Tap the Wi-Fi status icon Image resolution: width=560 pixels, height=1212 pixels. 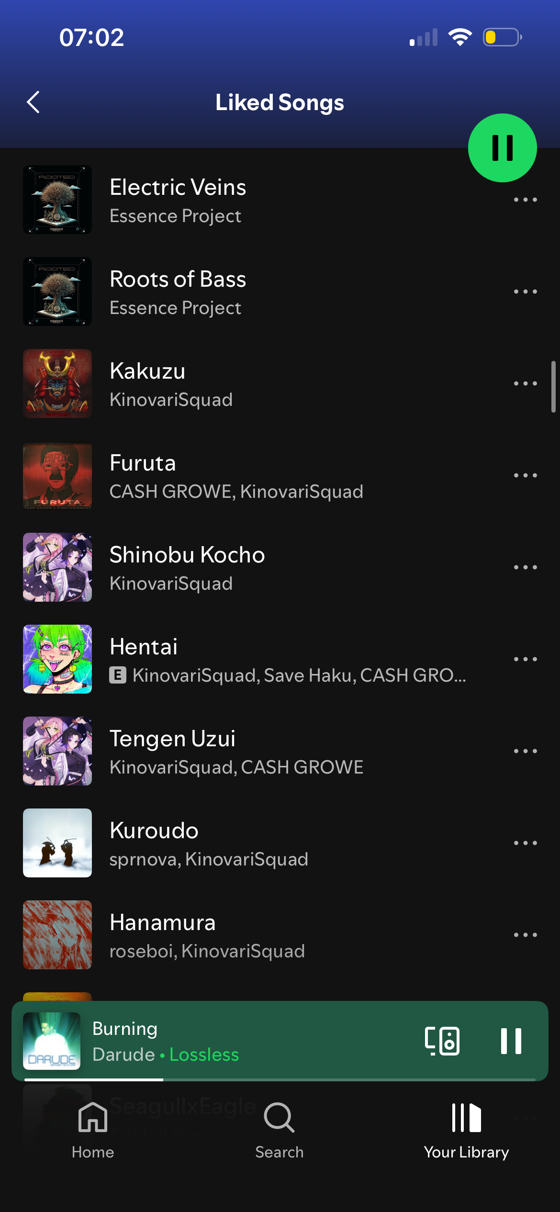click(460, 37)
